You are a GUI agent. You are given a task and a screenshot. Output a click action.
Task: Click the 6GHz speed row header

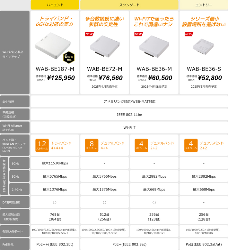point(19,163)
